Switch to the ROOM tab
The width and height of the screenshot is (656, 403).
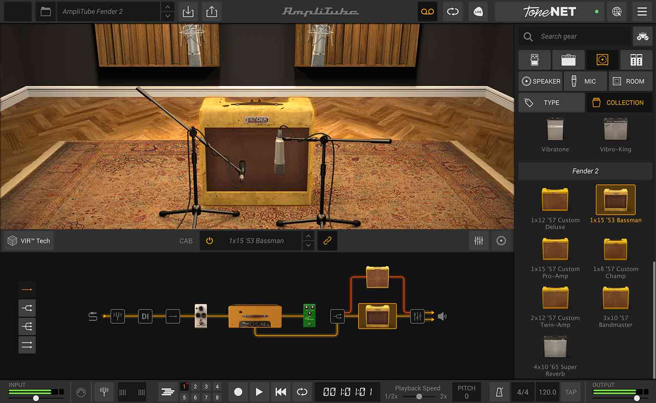630,81
